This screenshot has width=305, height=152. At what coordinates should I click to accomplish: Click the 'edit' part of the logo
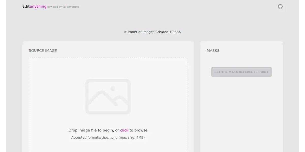[x=26, y=7]
